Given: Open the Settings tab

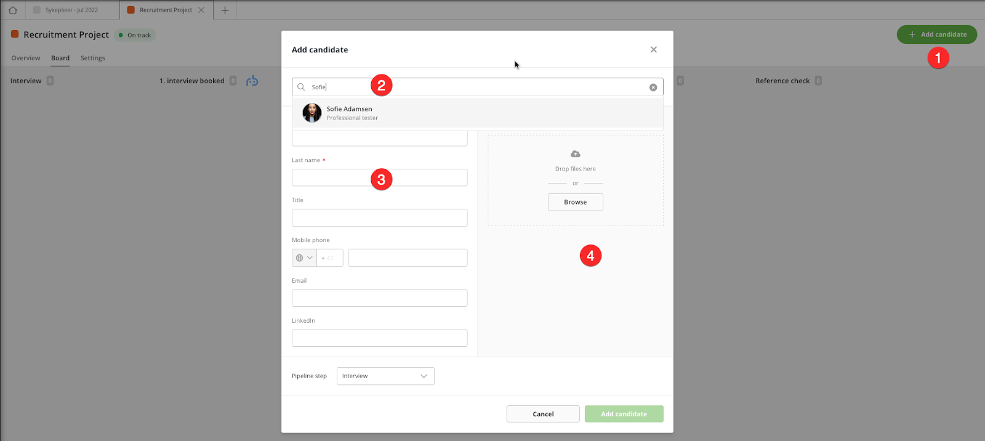Looking at the screenshot, I should [x=92, y=58].
